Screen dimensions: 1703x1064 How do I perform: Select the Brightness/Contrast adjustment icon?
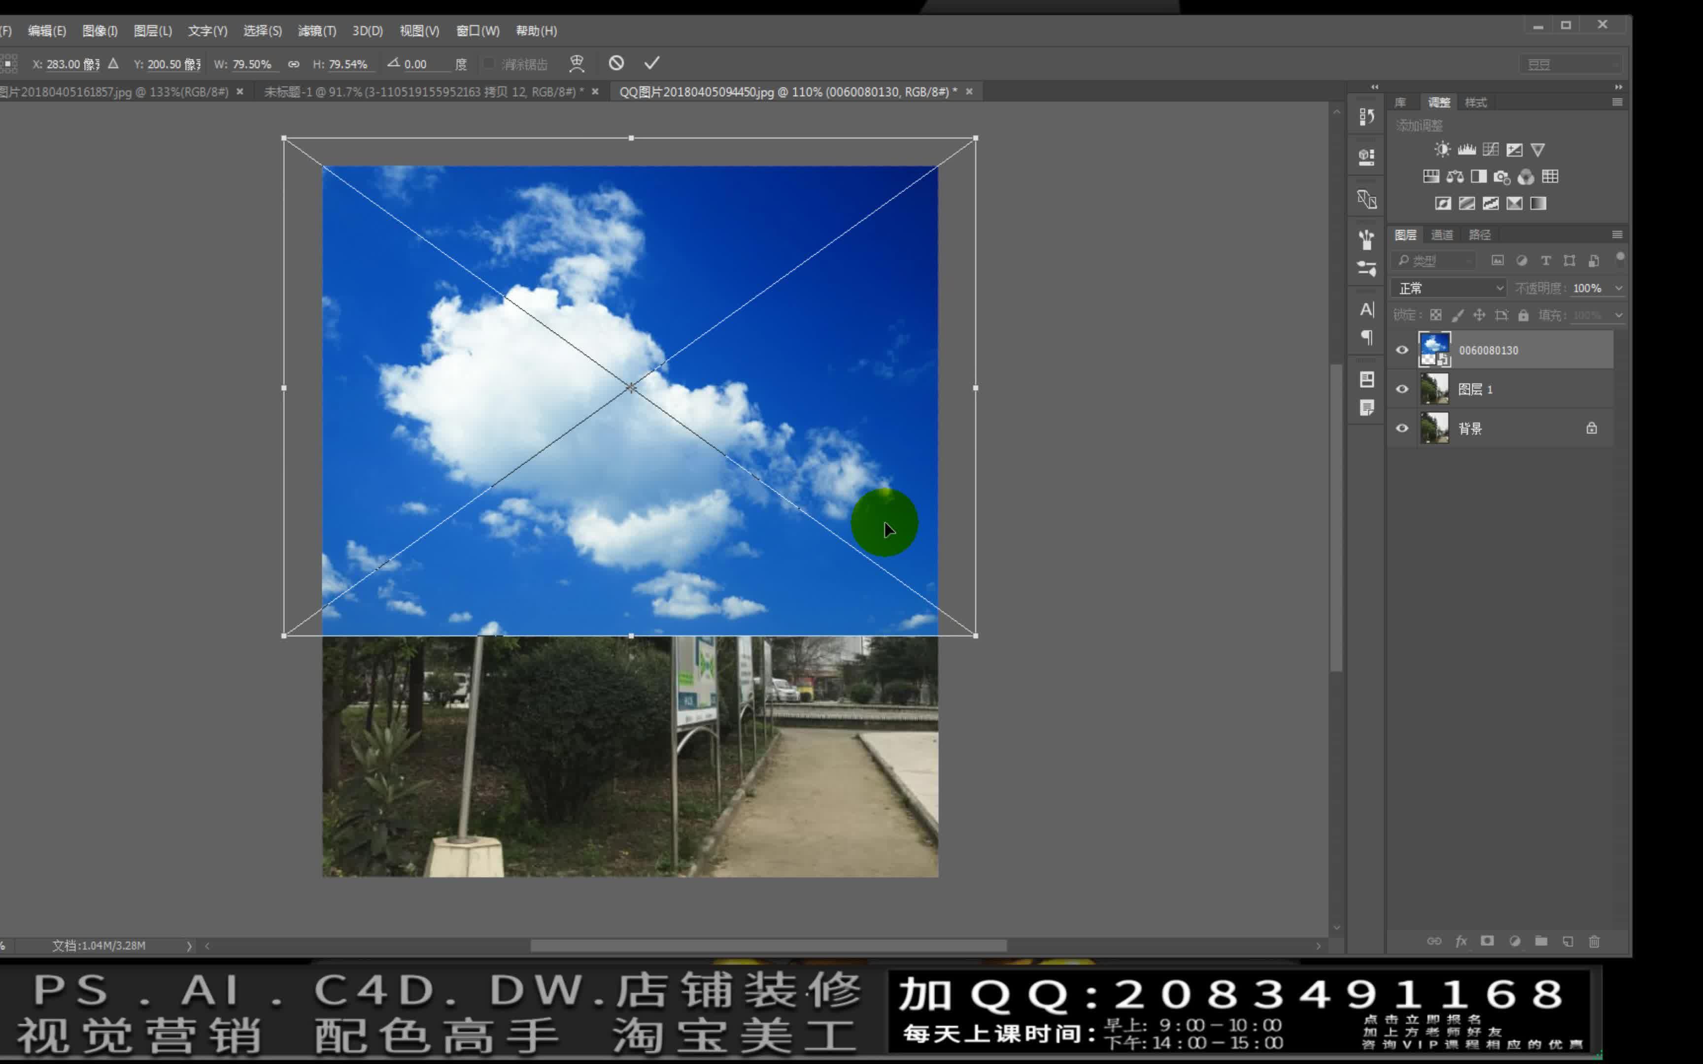click(x=1443, y=149)
